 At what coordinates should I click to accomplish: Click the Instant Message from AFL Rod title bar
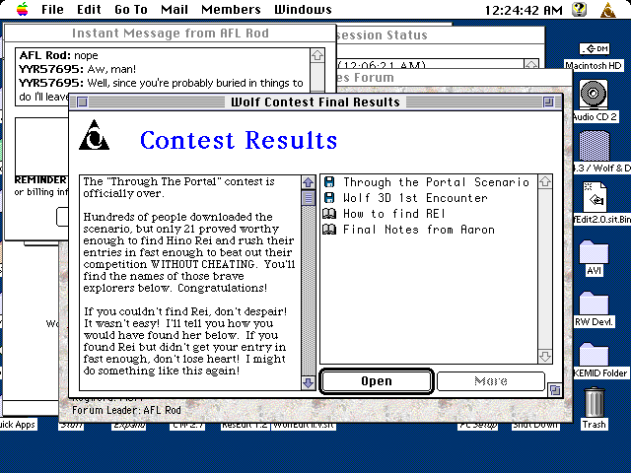tap(171, 33)
